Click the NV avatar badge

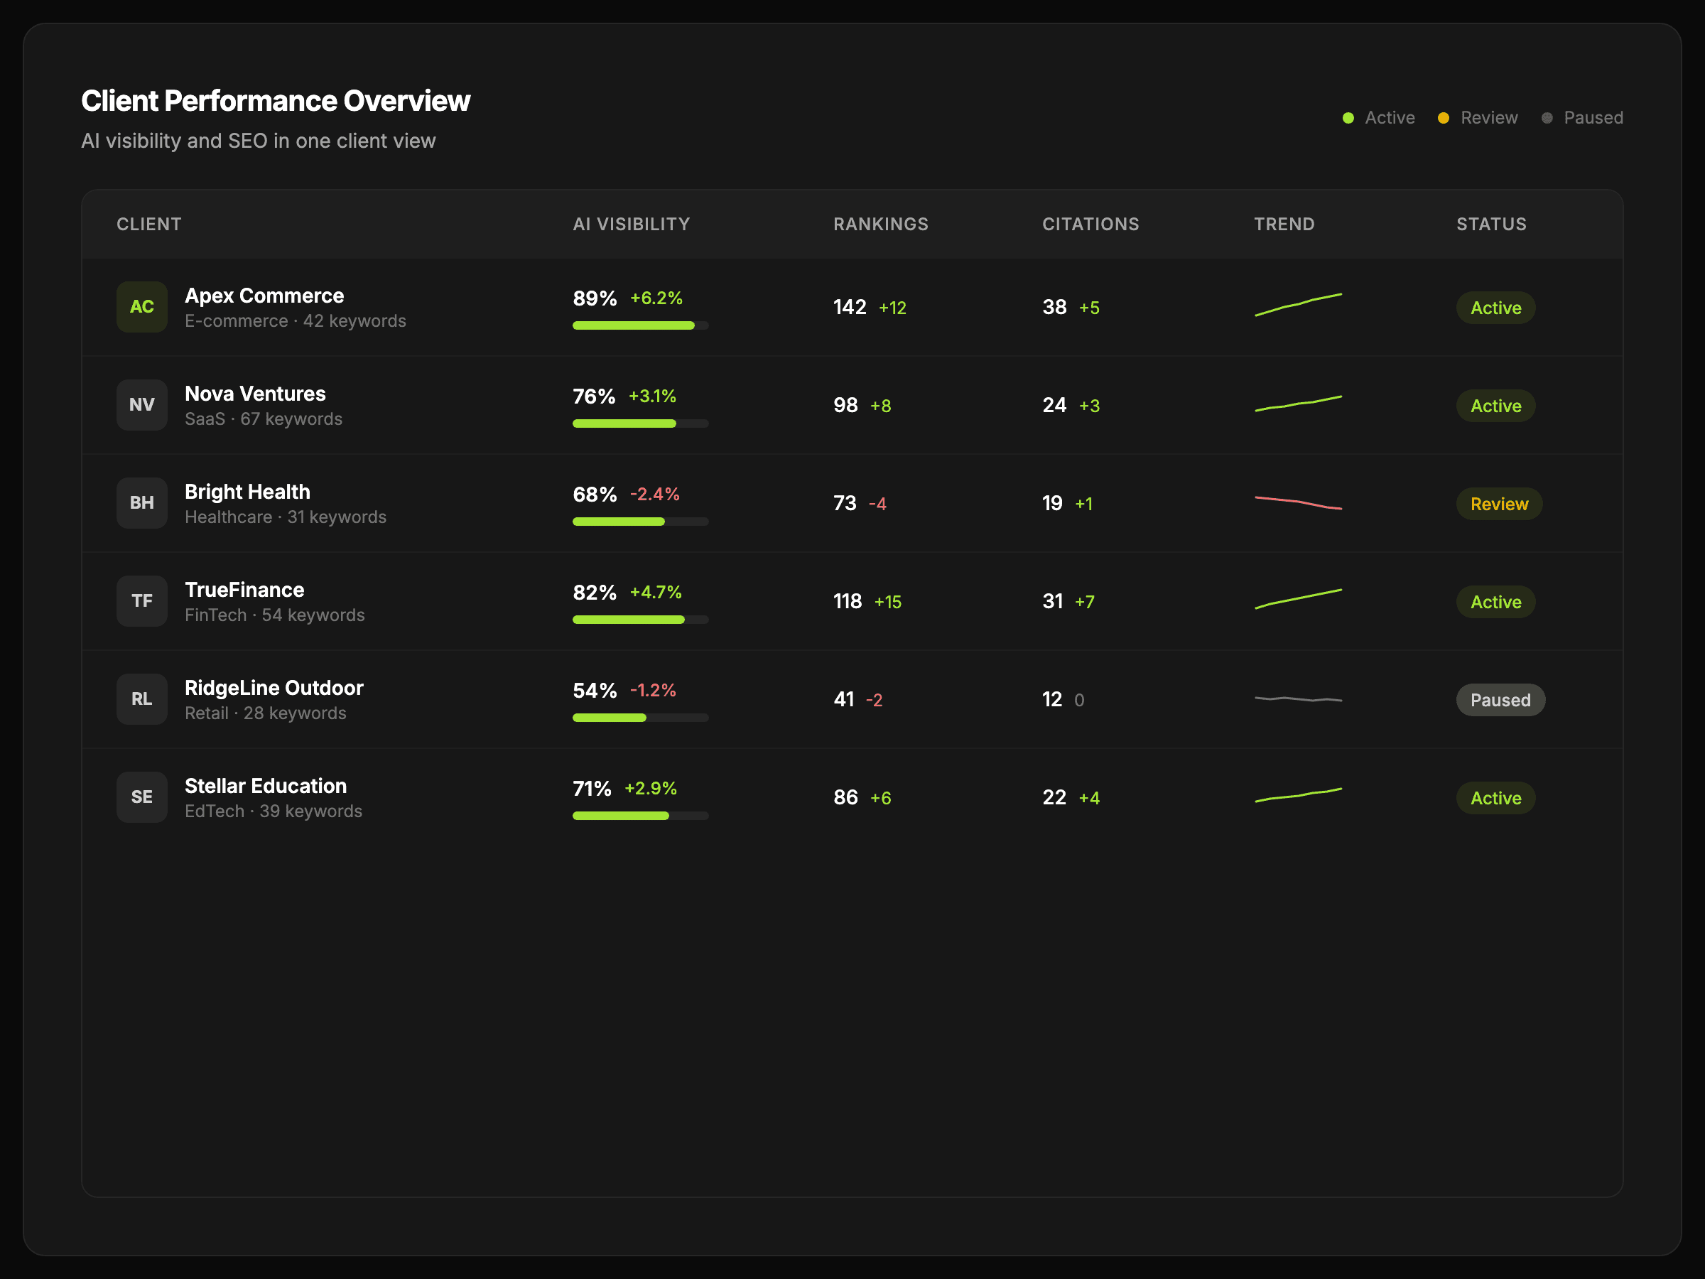142,405
